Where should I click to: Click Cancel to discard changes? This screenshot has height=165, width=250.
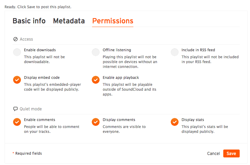(213, 153)
